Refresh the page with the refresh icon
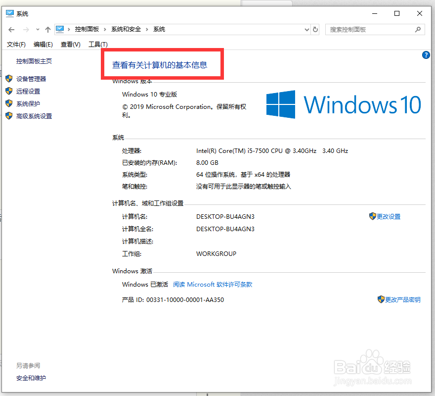Viewport: 435px width, 396px height. click(x=315, y=30)
